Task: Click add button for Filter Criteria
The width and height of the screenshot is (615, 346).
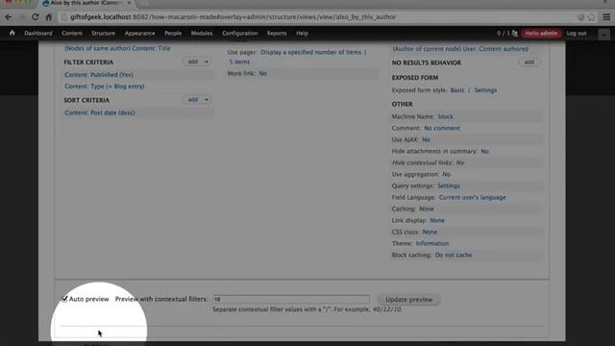Action: point(192,62)
